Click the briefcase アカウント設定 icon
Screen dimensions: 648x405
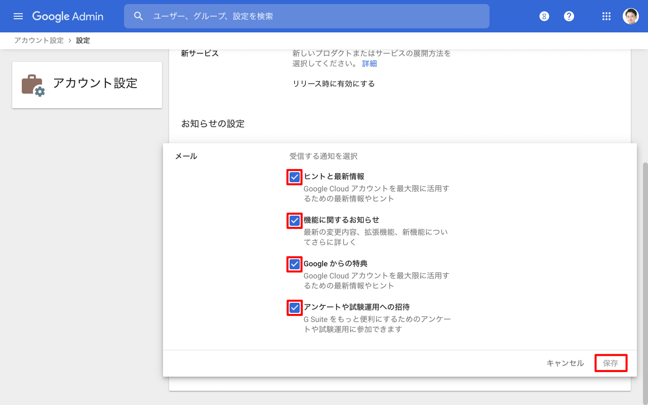click(x=33, y=85)
